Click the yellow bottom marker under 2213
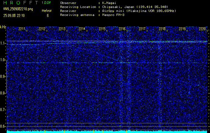Image resolution: width=210 pixels, height=133 pixels. tap(64, 131)
